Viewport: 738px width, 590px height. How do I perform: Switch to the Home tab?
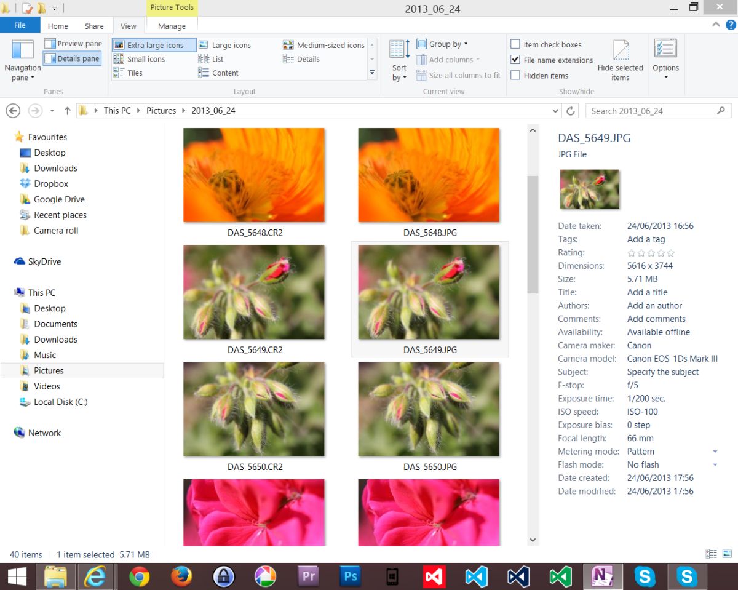58,26
